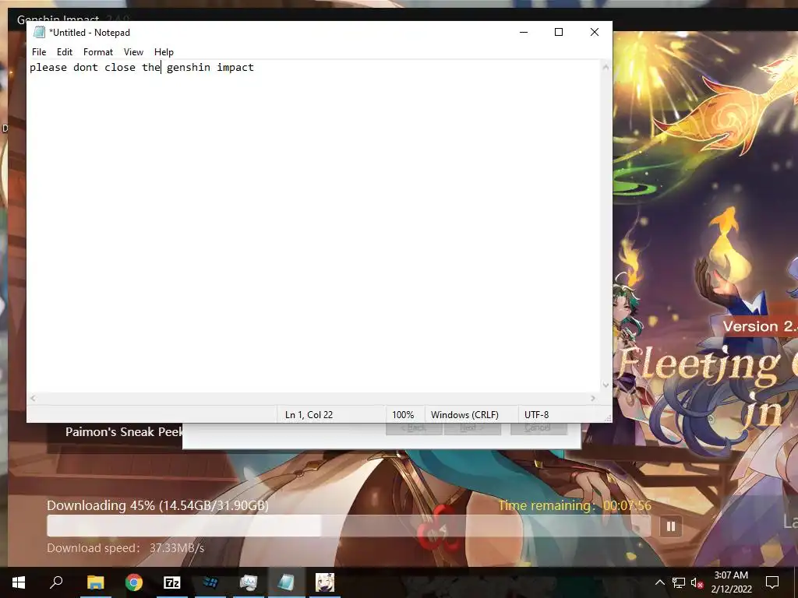Open taskbar search magnifier
The height and width of the screenshot is (598, 798).
[x=56, y=582]
